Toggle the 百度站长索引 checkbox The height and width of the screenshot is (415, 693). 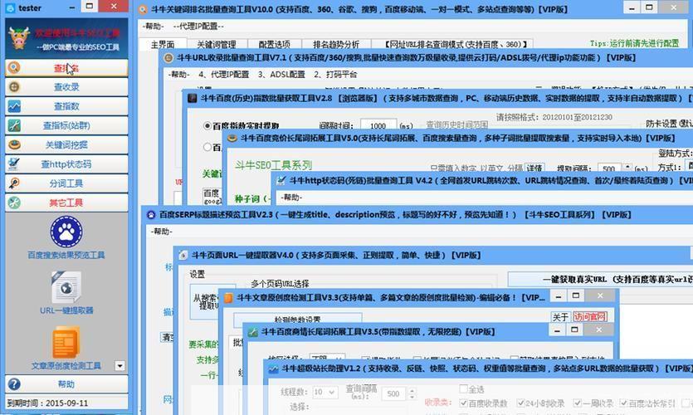[x=623, y=403]
